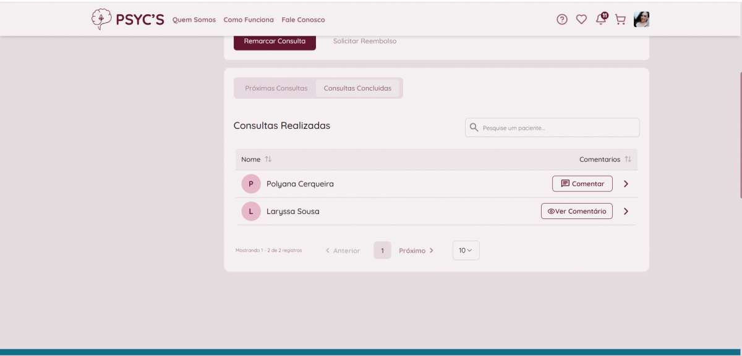This screenshot has height=356, width=742.
Task: Open the shopping cart icon
Action: click(x=620, y=19)
